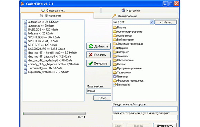Click the new password input field

point(145,109)
